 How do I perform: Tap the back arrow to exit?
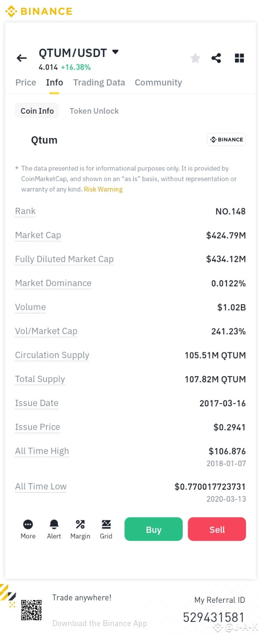[21, 58]
